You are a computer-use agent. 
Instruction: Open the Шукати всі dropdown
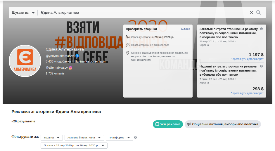point(23,13)
